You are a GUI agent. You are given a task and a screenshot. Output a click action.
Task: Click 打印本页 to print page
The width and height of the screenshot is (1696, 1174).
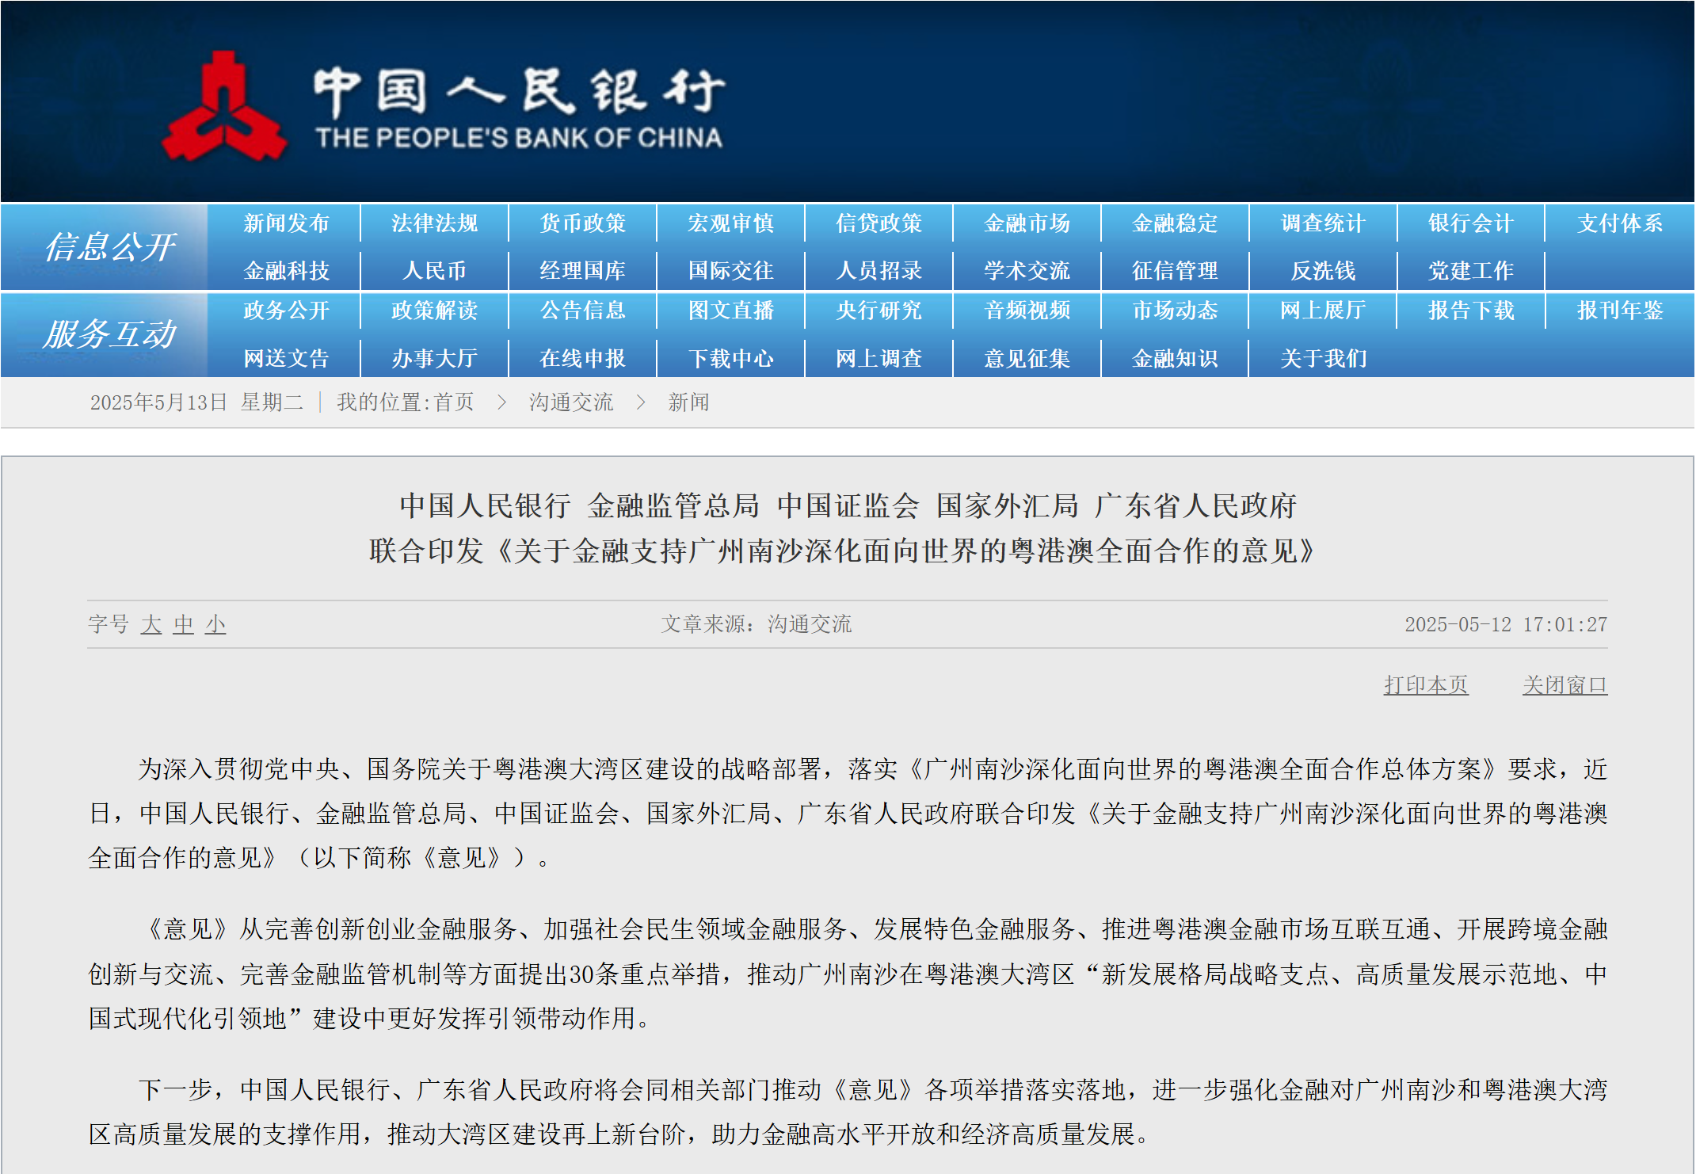point(1426,685)
